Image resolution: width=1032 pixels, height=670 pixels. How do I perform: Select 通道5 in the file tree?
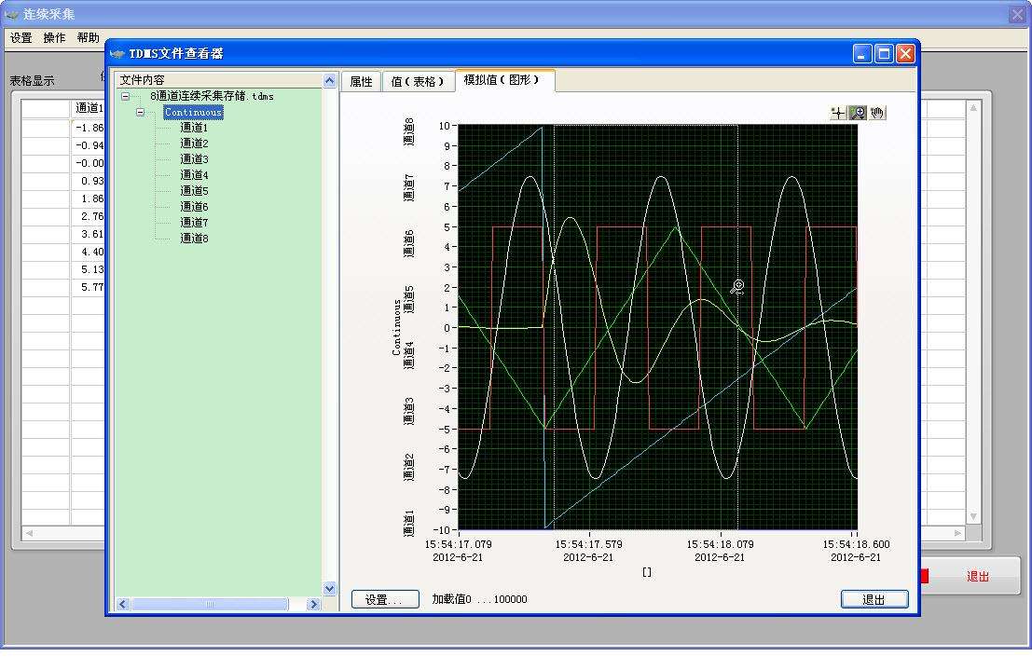(x=194, y=191)
